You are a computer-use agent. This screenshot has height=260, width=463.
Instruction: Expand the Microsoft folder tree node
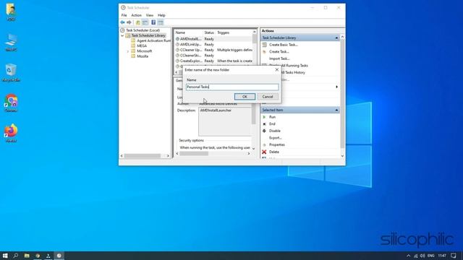[128, 51]
